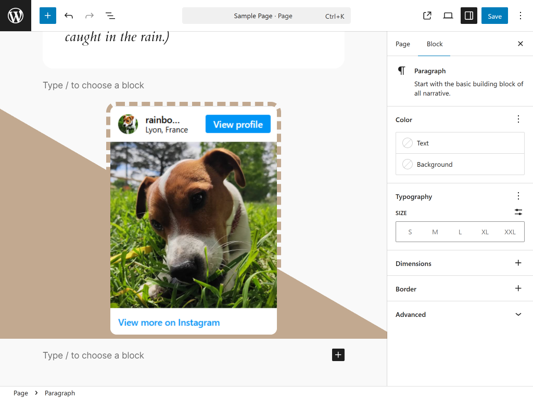
Task: Select the S font size option
Action: tap(410, 232)
